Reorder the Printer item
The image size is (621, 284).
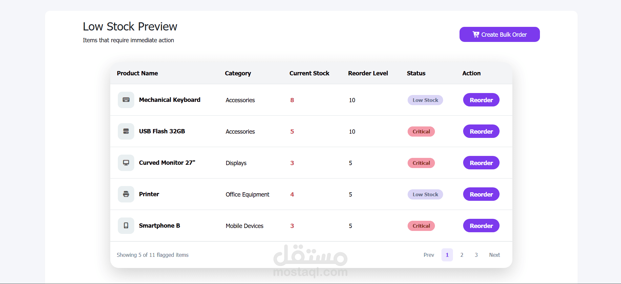[x=481, y=194]
